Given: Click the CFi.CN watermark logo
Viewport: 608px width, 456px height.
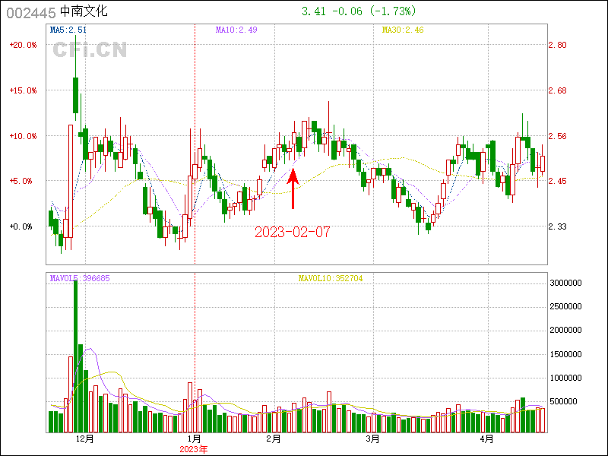Looking at the screenshot, I should coord(90,50).
